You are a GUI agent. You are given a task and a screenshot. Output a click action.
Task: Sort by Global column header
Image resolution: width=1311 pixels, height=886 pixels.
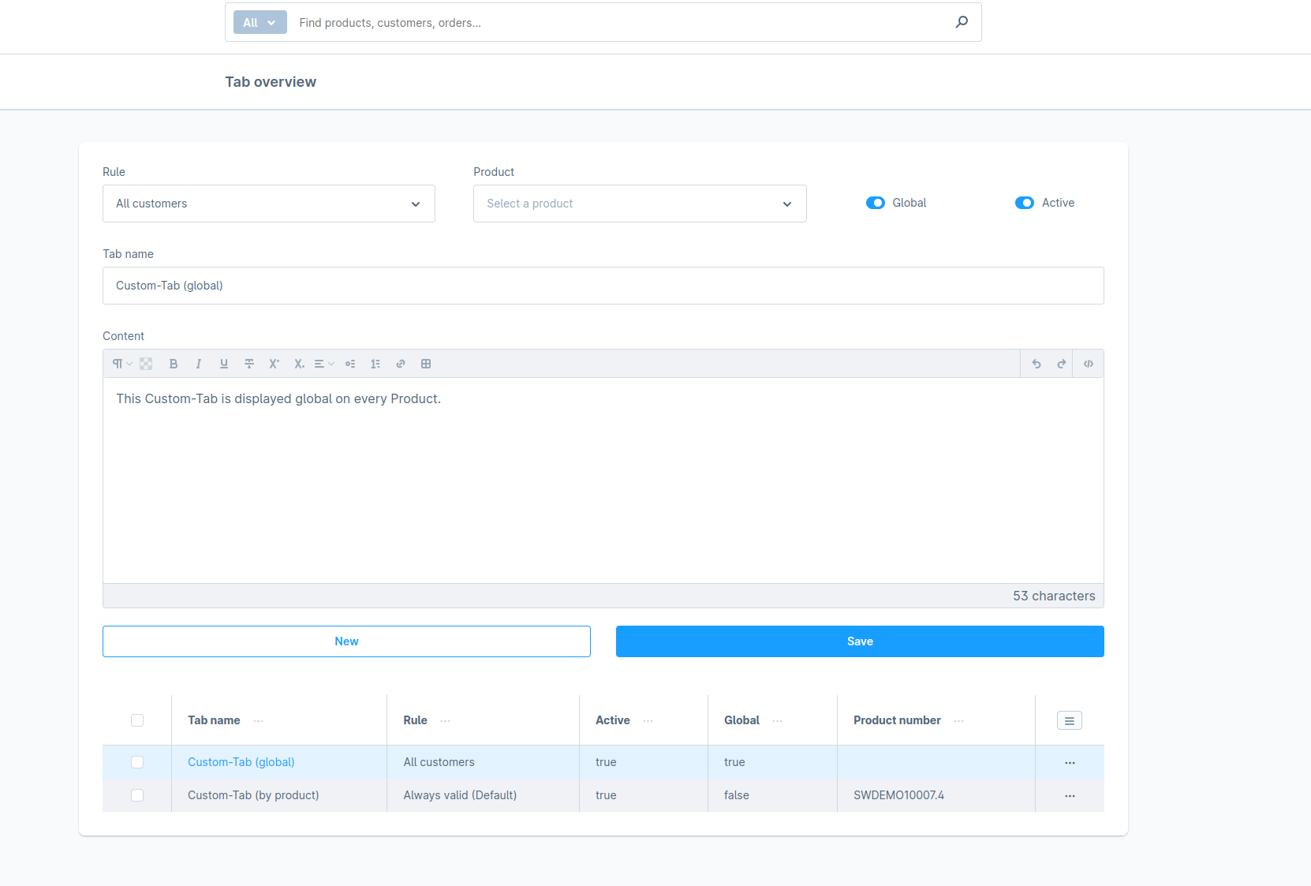pos(741,720)
